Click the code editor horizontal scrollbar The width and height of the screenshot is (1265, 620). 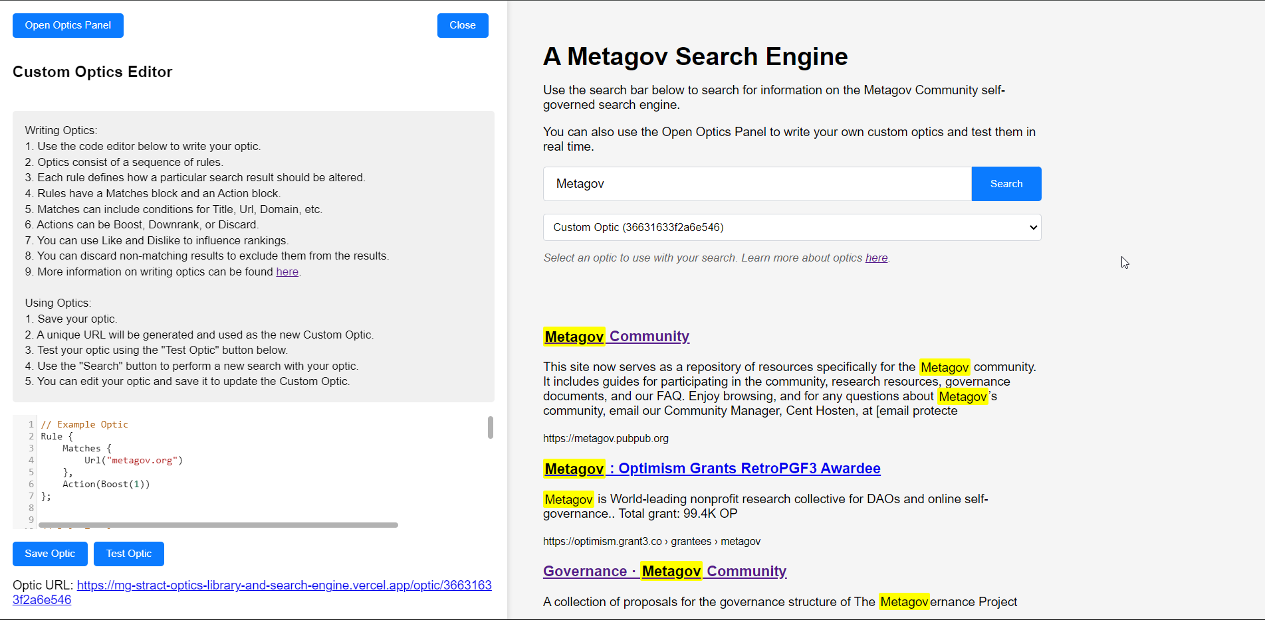(218, 525)
